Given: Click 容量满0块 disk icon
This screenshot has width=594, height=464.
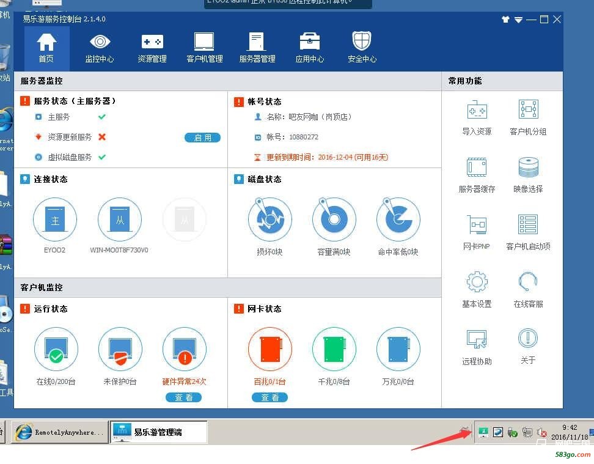Looking at the screenshot, I should (334, 219).
